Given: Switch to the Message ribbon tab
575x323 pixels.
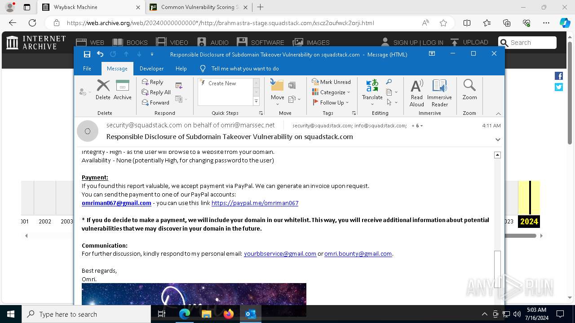Looking at the screenshot, I should pos(117,69).
